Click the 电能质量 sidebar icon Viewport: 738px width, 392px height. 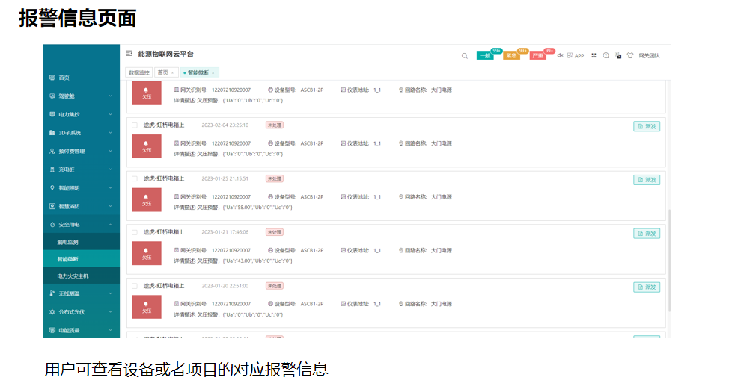click(x=52, y=330)
